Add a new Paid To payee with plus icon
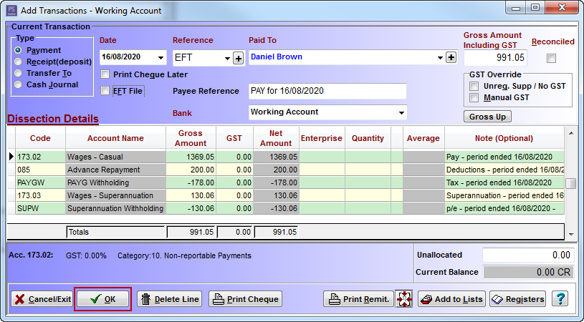 pos(451,57)
